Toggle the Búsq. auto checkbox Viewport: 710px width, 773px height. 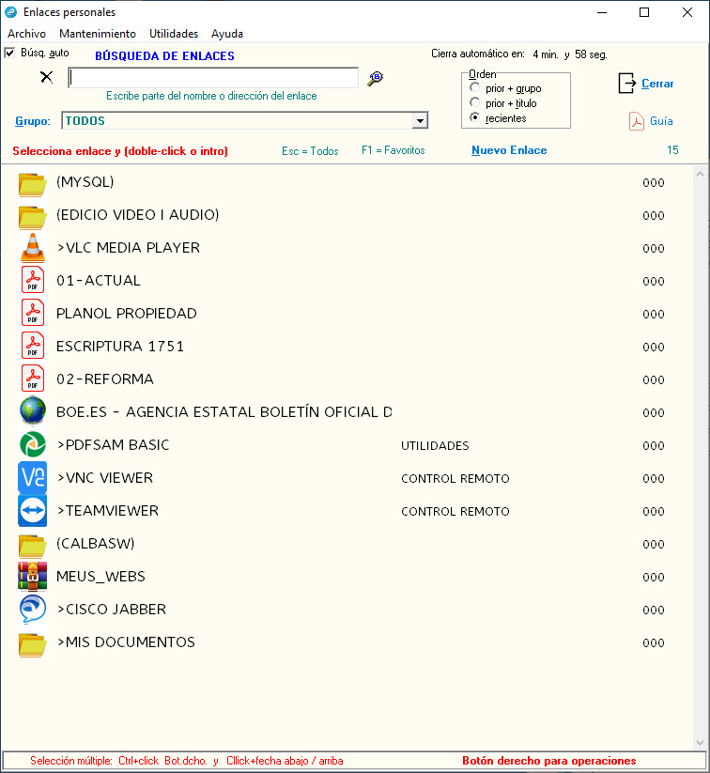9,53
